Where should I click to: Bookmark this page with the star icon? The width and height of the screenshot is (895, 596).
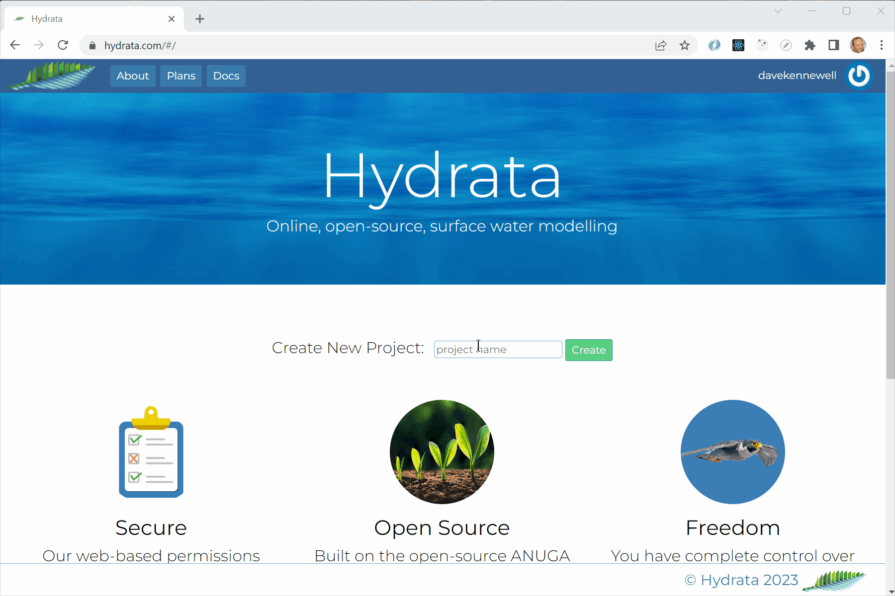[685, 46]
